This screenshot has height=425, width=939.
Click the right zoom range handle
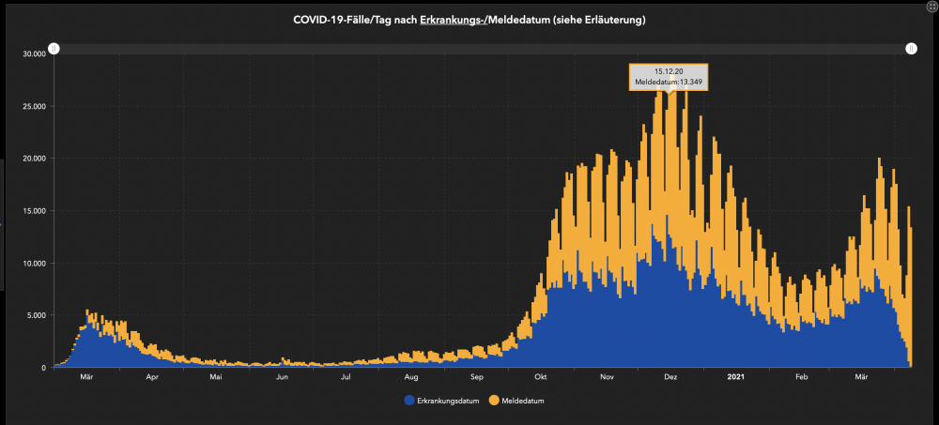[x=911, y=49]
